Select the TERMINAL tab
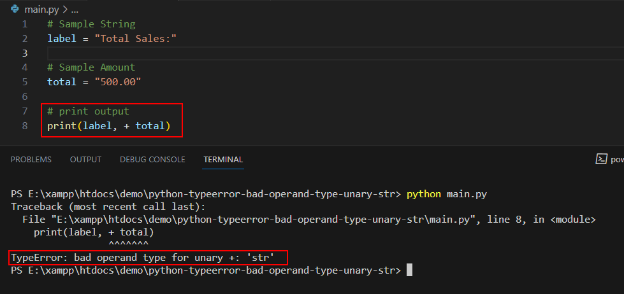624x294 pixels. (x=223, y=160)
